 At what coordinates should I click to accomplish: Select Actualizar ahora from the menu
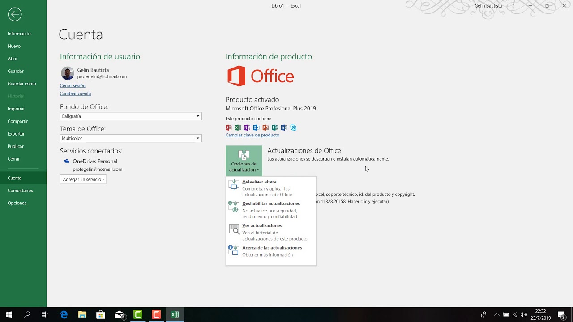coord(271,188)
